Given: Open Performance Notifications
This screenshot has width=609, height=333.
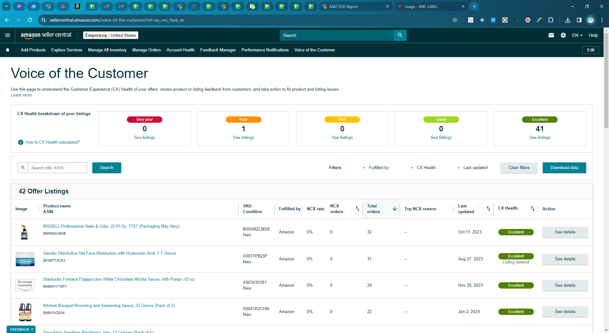Looking at the screenshot, I should point(265,50).
